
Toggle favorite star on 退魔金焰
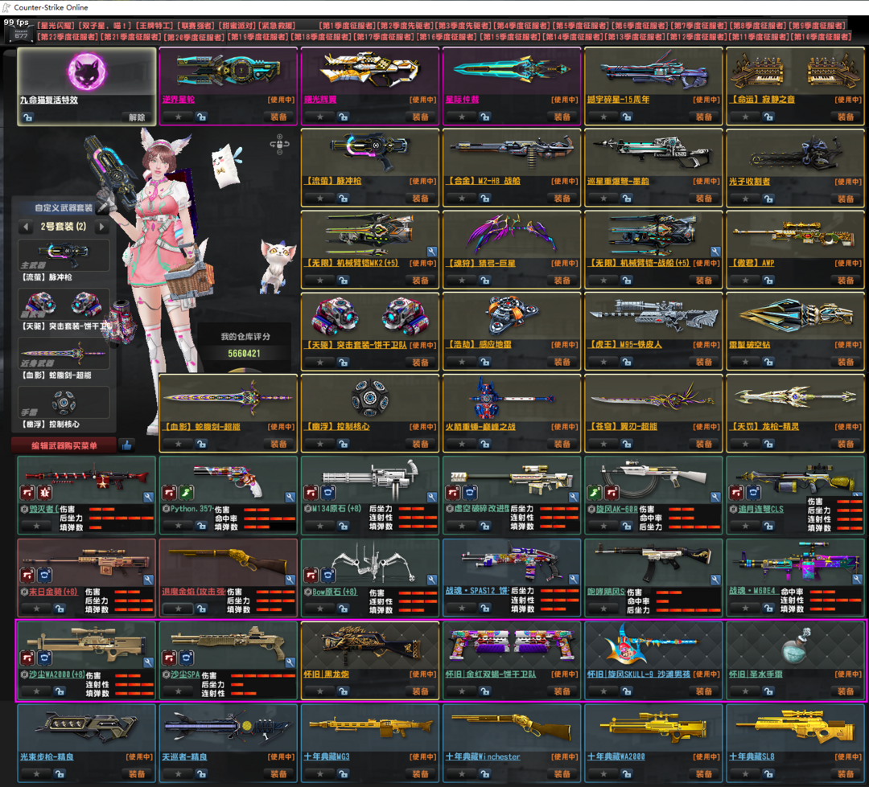pos(179,609)
